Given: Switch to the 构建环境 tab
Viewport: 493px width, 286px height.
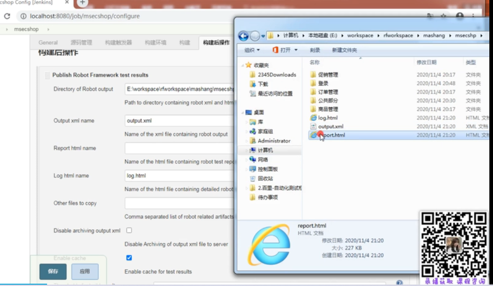Looking at the screenshot, I should (x=155, y=42).
